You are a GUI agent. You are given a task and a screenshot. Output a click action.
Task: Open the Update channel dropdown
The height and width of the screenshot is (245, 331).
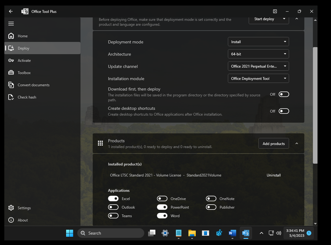point(258,66)
